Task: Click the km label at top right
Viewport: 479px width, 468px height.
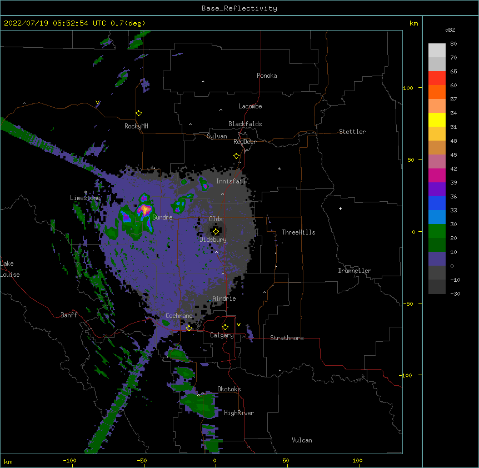Action: coord(414,23)
